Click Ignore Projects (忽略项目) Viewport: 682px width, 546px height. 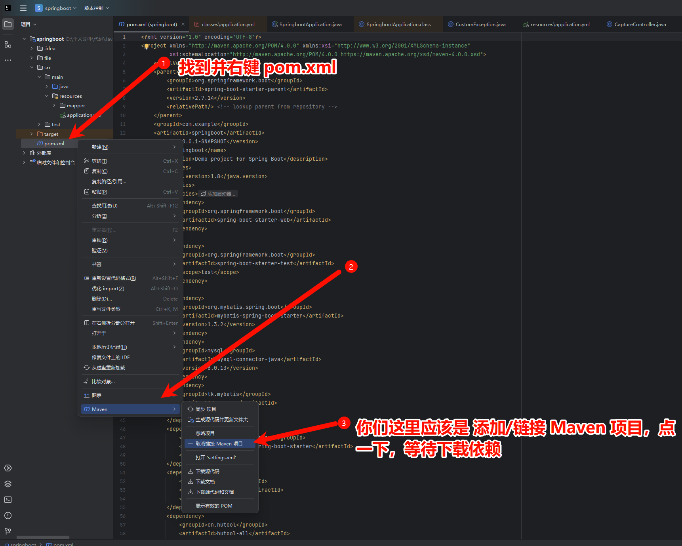tap(220, 433)
